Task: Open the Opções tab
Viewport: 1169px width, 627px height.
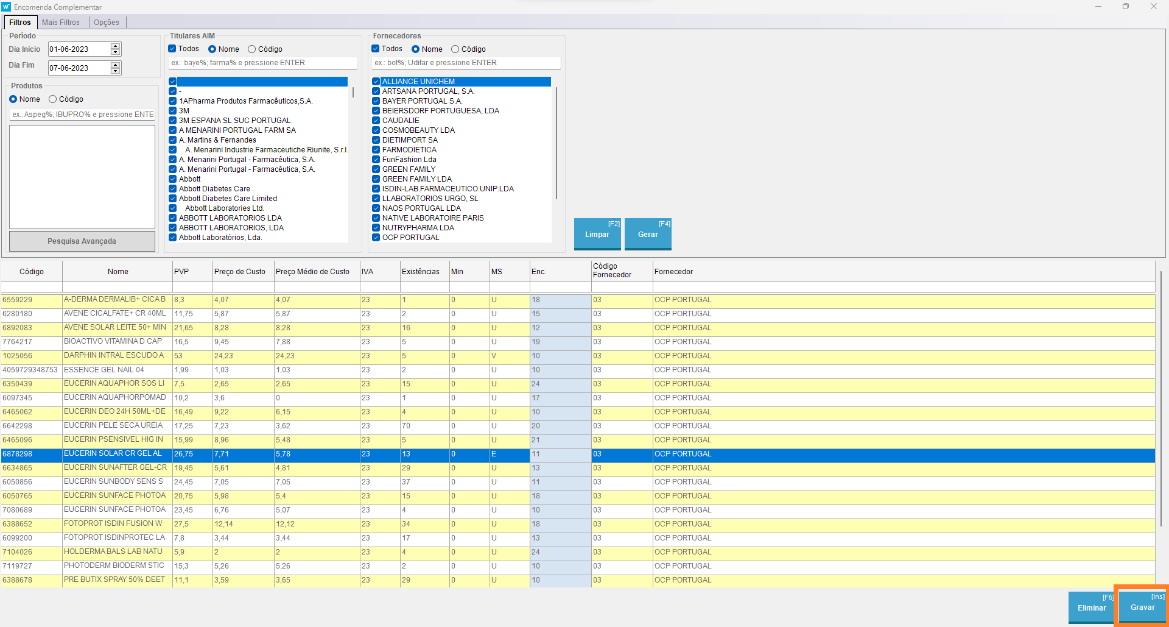Action: [x=107, y=23]
